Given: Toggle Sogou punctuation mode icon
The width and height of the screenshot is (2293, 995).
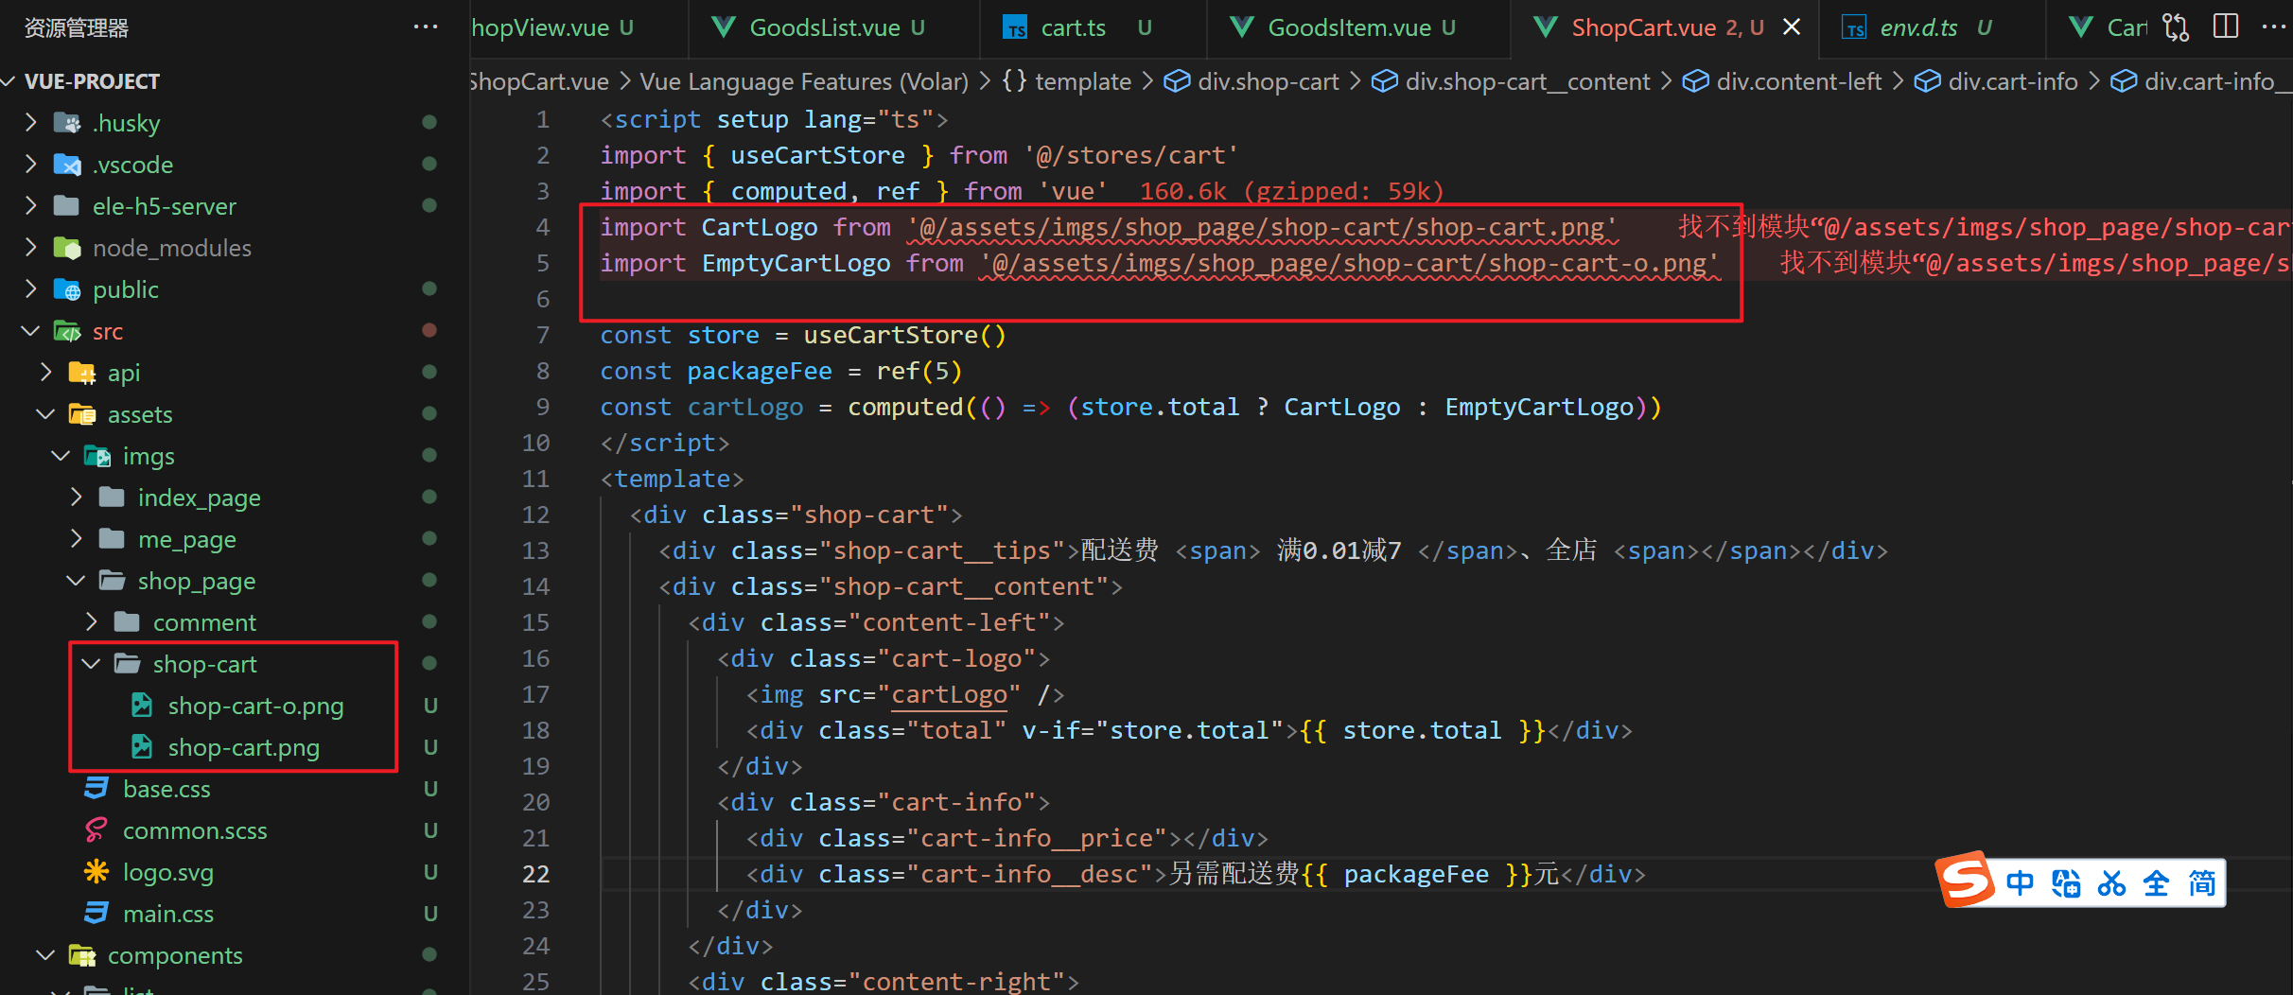Looking at the screenshot, I should click(2066, 883).
